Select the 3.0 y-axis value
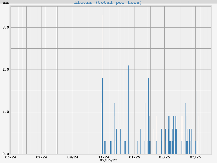This screenshot has width=217, height=163. click(6, 27)
